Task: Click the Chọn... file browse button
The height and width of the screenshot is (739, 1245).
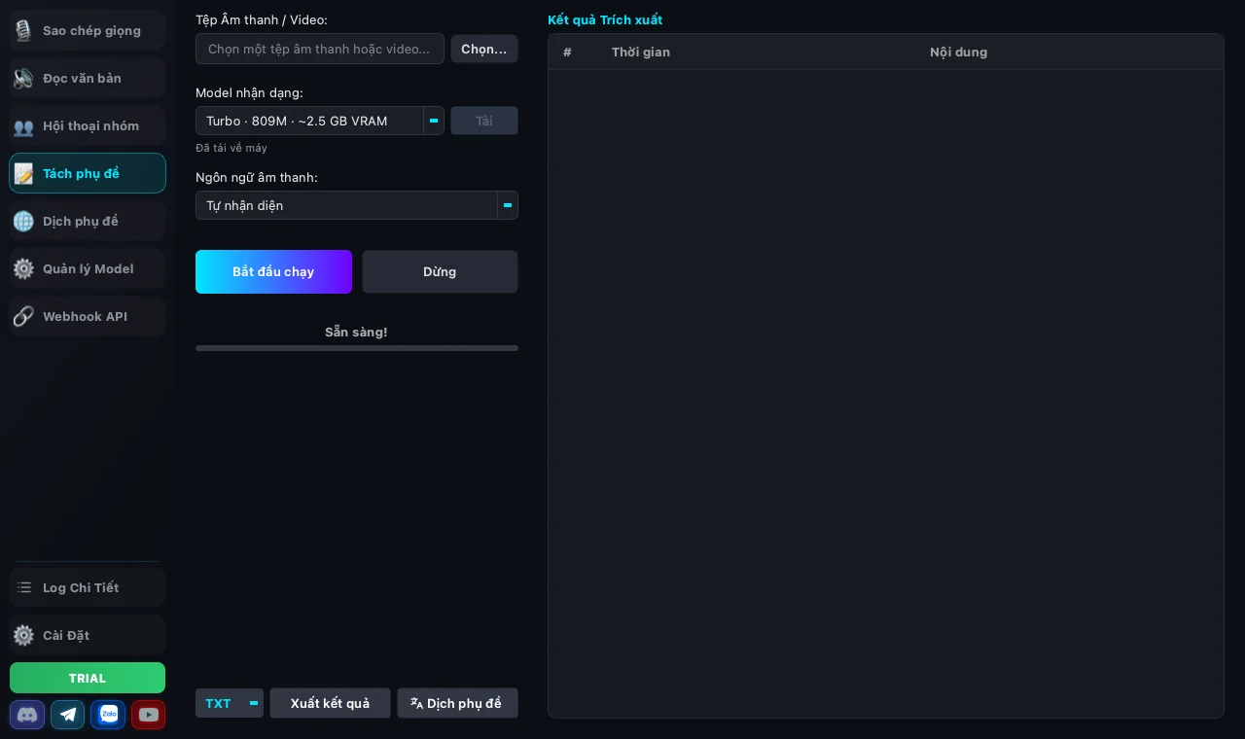Action: point(484,49)
